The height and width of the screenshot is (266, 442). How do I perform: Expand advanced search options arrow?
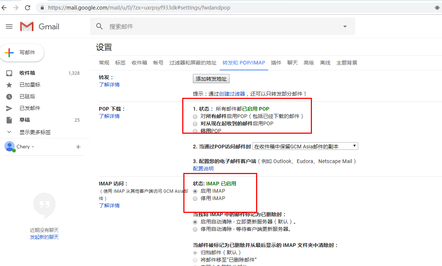click(345, 26)
